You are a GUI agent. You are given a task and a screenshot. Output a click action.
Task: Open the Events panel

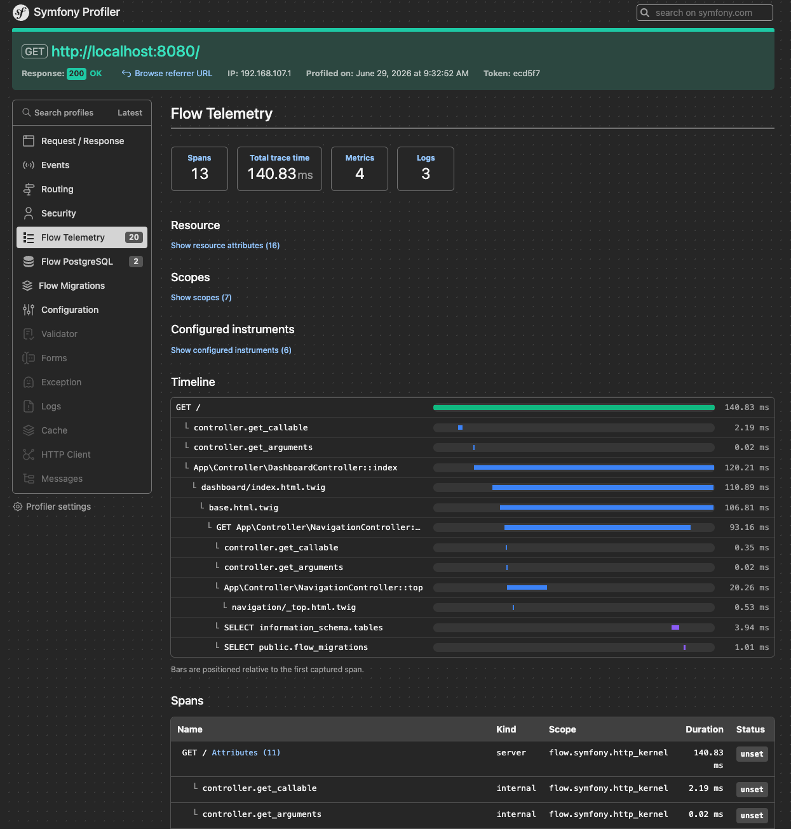(82, 165)
